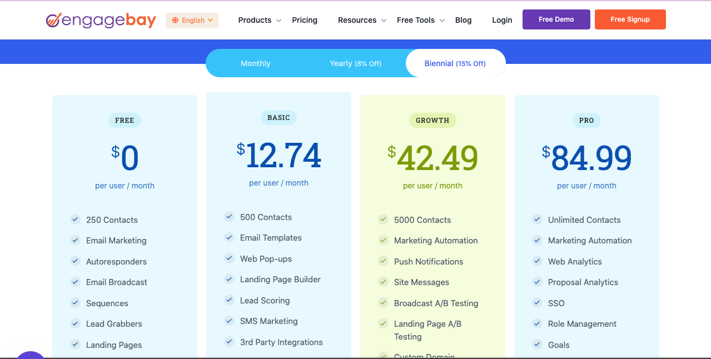Click the FREE plan badge
Image resolution: width=711 pixels, height=359 pixels.
125,120
